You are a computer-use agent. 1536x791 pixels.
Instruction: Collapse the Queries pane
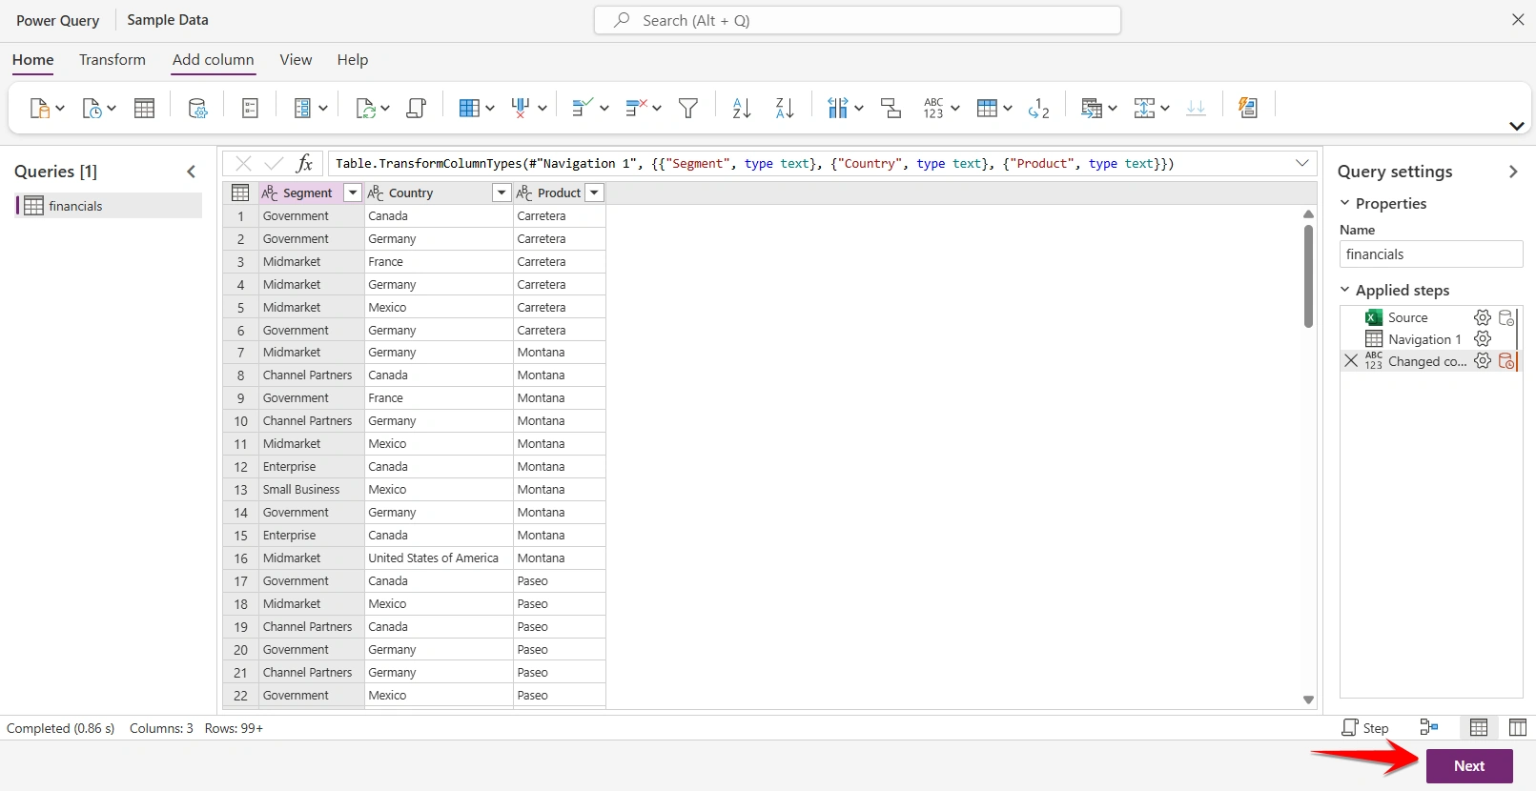192,172
